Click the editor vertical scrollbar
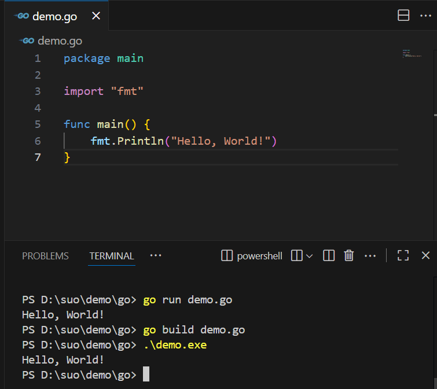The width and height of the screenshot is (437, 389). (x=435, y=145)
